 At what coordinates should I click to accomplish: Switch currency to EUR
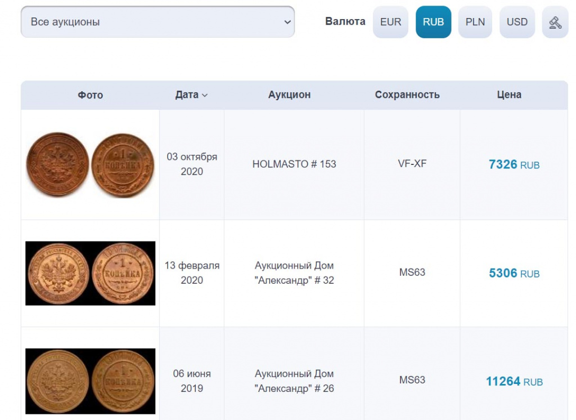[390, 23]
